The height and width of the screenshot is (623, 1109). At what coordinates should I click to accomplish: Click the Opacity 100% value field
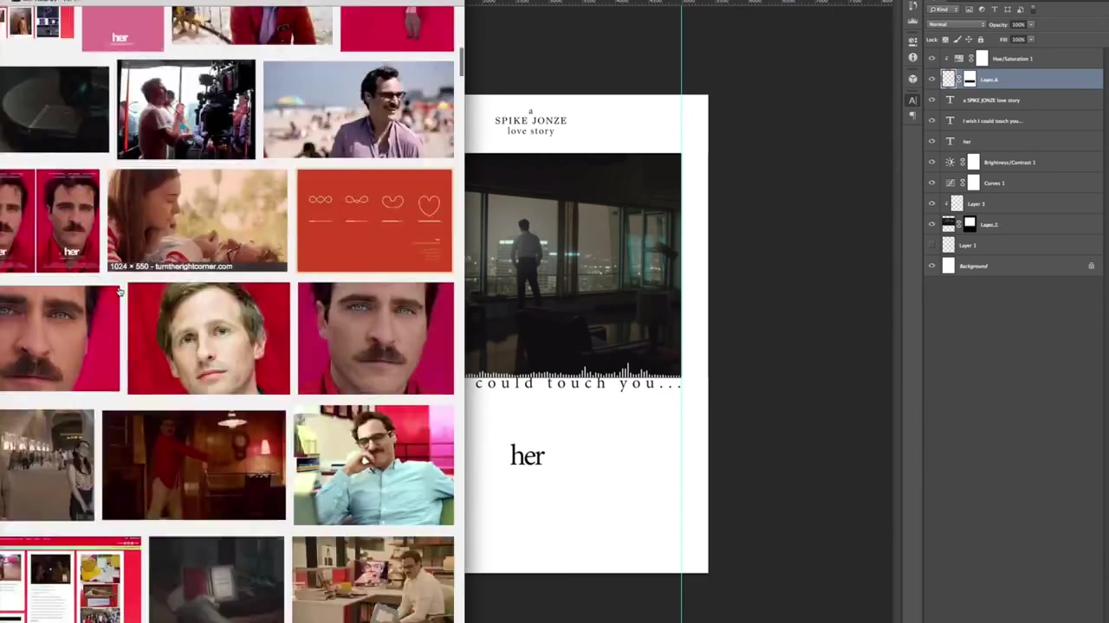[x=1018, y=24]
